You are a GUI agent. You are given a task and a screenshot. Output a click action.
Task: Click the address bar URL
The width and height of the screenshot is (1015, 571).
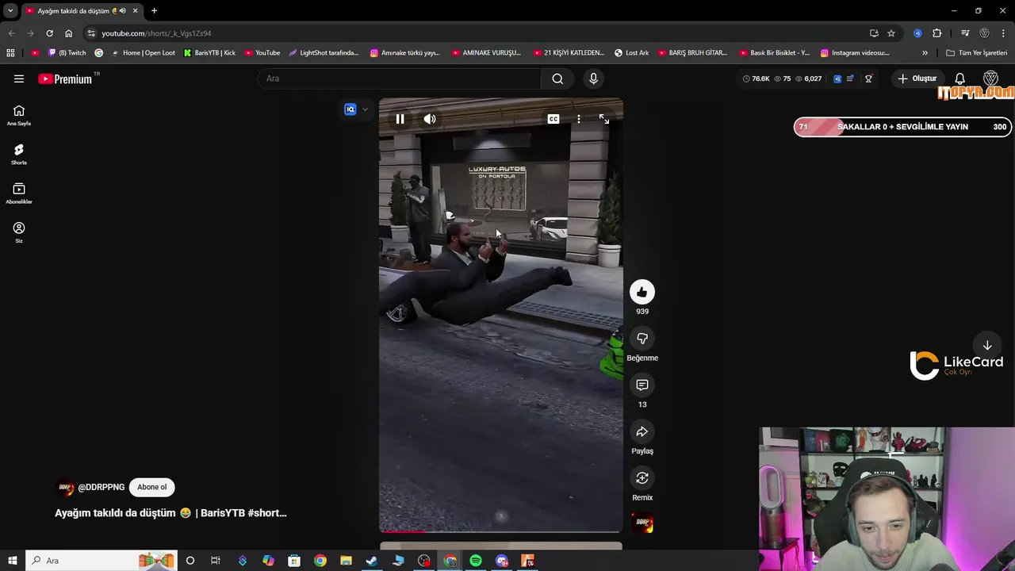click(156, 33)
